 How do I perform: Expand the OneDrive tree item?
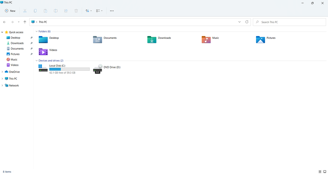point(2,72)
